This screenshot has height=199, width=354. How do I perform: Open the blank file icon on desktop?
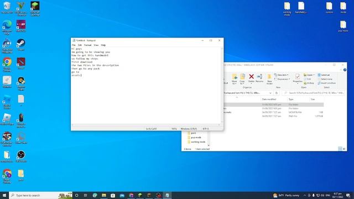tap(21, 100)
